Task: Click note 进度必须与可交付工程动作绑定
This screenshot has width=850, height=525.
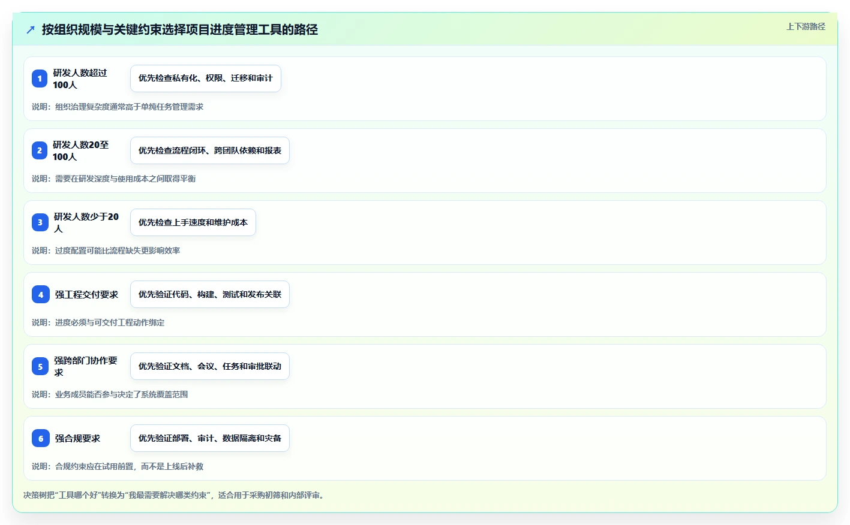Action: click(98, 322)
